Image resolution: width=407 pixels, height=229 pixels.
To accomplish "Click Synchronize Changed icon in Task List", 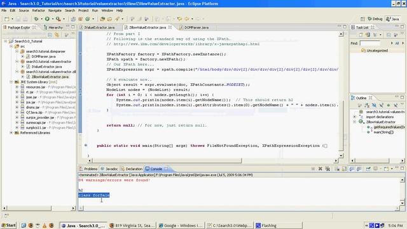I will click(368, 35).
